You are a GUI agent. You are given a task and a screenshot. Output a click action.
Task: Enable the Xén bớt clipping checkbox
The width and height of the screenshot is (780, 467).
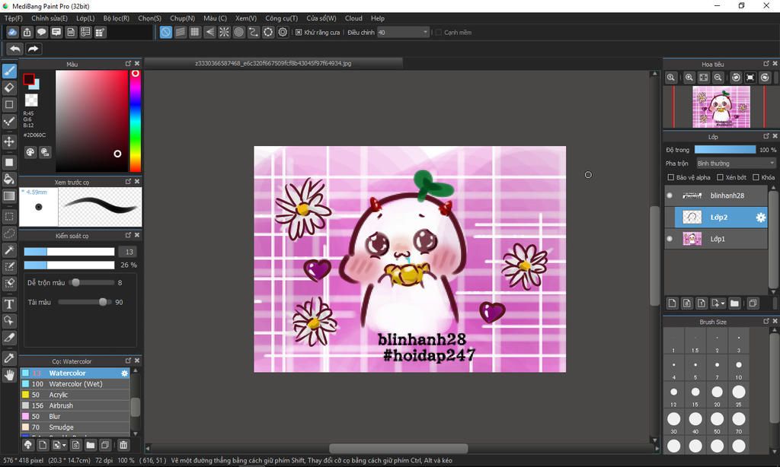[720, 177]
